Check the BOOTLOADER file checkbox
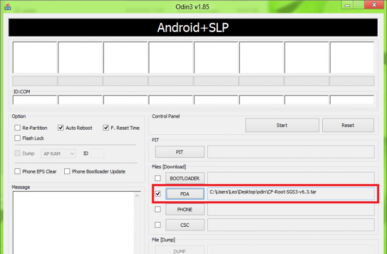387x254 pixels. pyautogui.click(x=158, y=178)
